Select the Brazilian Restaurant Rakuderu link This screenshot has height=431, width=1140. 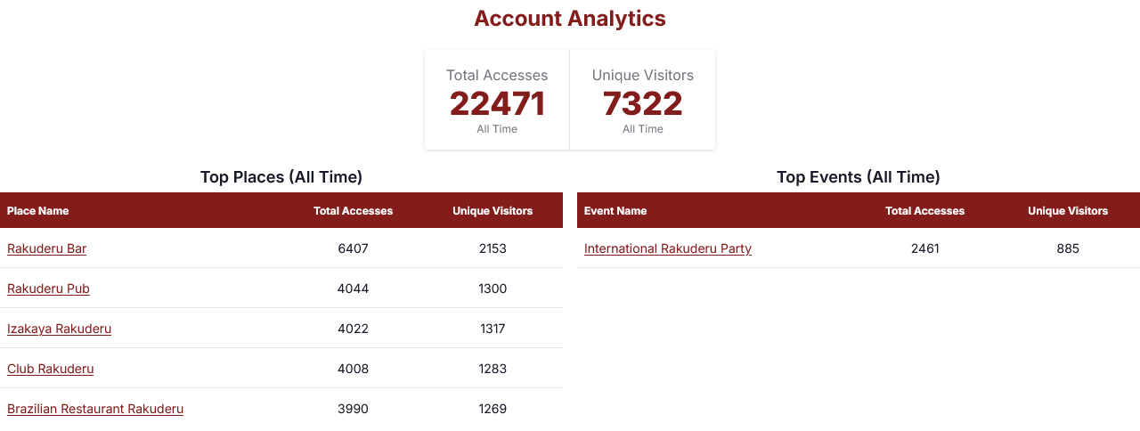[x=95, y=409]
